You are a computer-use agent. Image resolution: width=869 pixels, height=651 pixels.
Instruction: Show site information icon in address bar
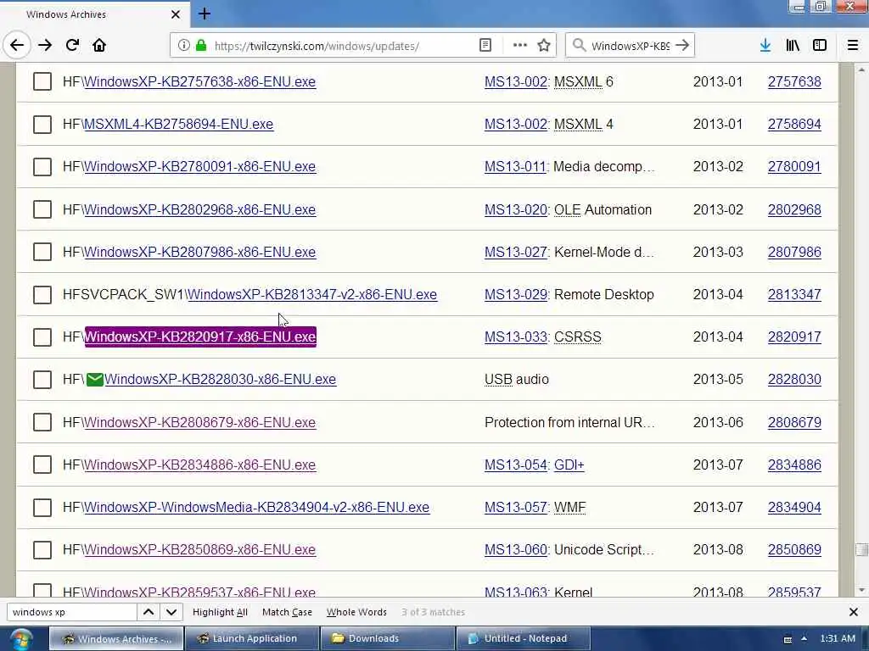(x=183, y=46)
